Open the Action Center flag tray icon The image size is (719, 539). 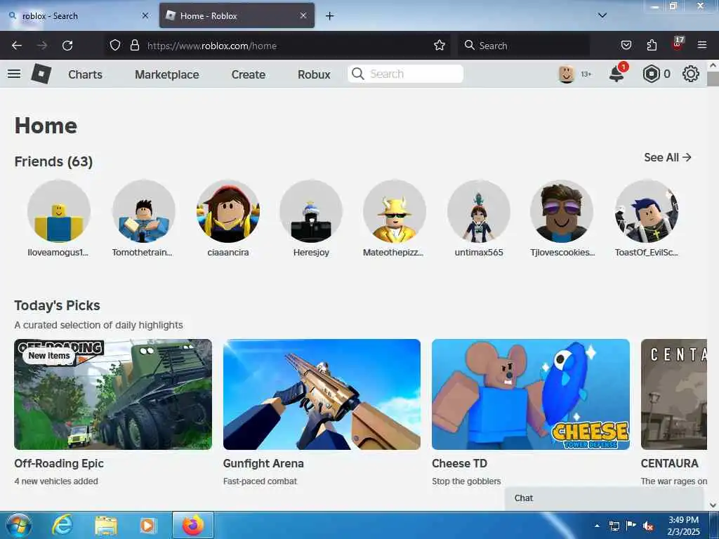pos(631,525)
